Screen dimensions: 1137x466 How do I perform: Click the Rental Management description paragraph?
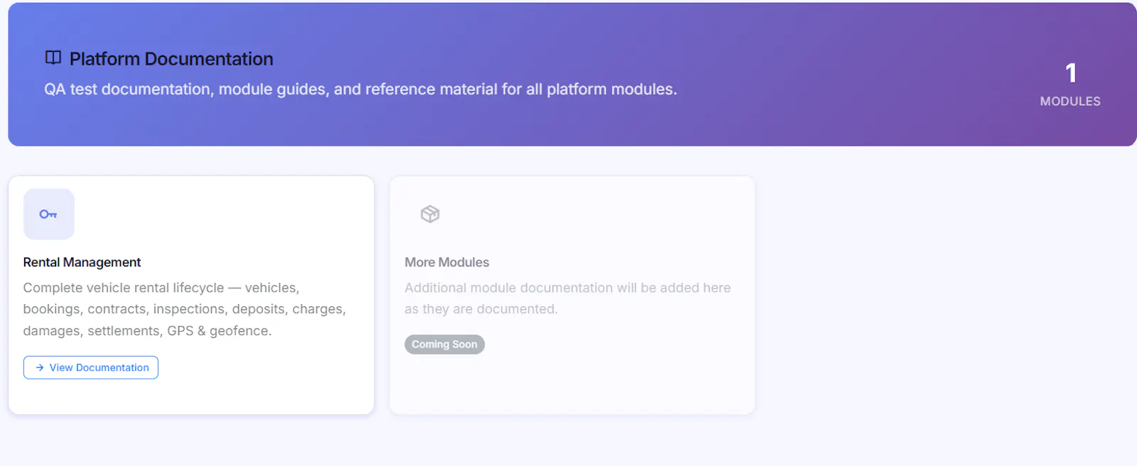point(185,309)
